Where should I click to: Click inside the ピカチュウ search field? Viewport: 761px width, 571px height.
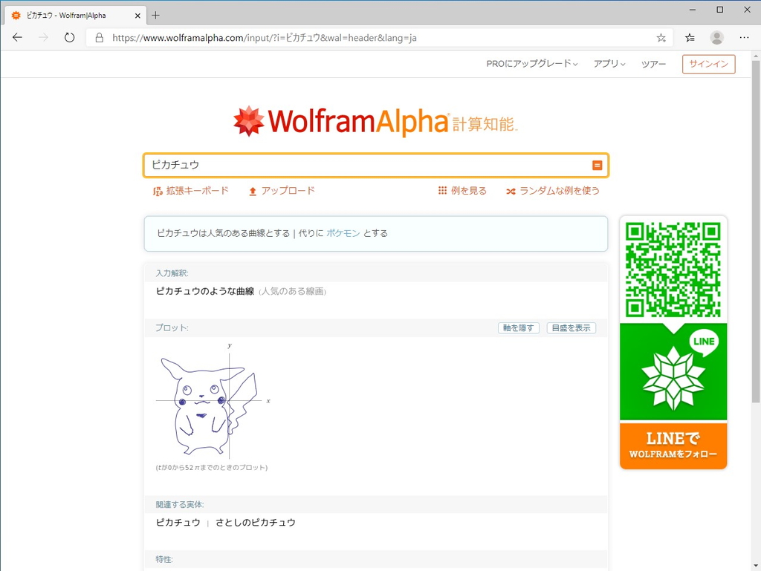tap(334, 165)
